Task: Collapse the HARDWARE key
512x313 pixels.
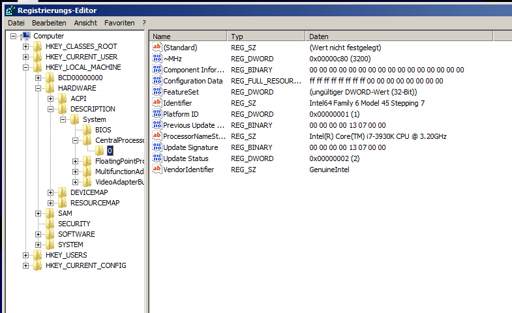Action: pyautogui.click(x=38, y=88)
